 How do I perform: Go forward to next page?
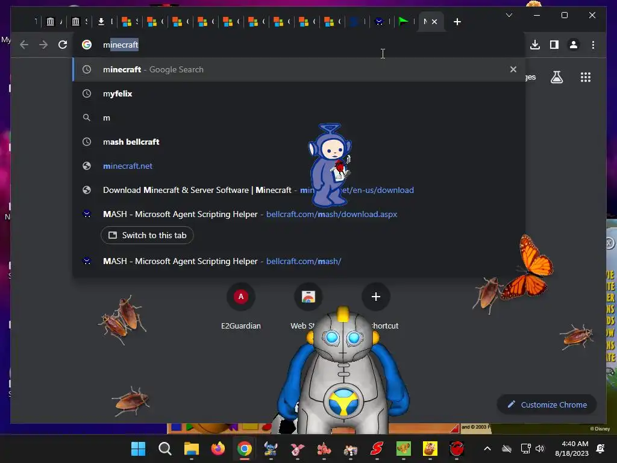[x=43, y=45]
